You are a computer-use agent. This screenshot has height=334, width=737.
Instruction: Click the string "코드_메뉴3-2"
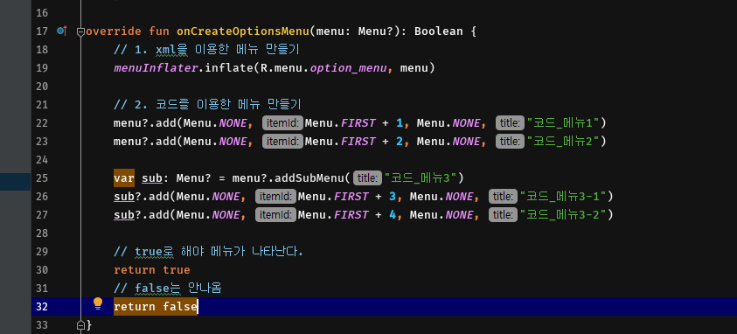[563, 215]
